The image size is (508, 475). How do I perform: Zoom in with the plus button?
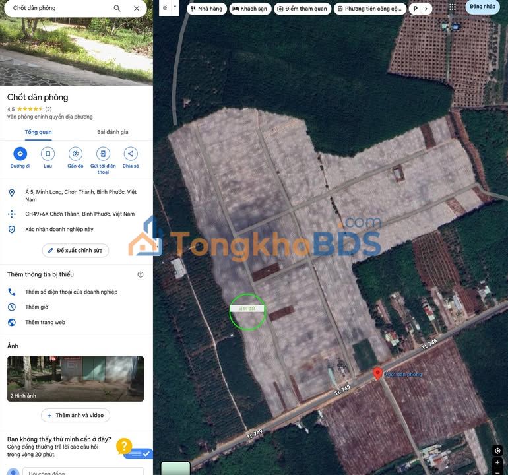[x=497, y=463]
